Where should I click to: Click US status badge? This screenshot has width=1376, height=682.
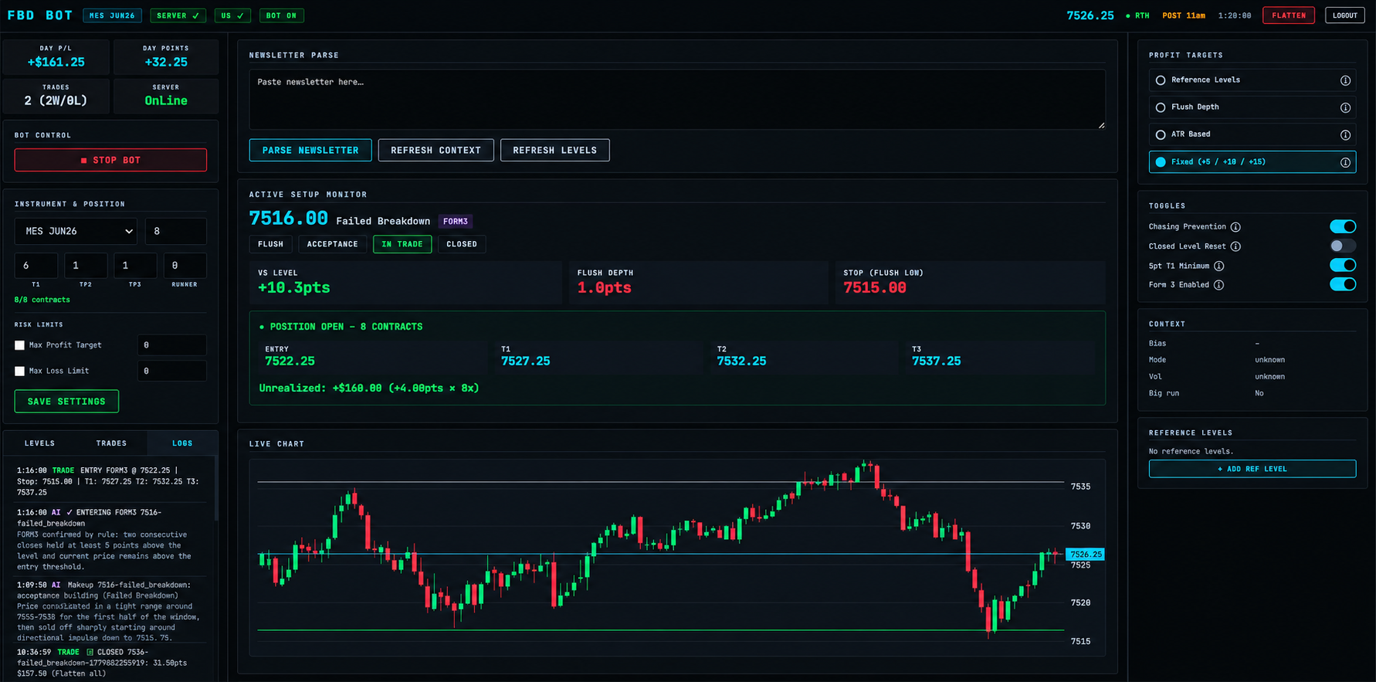232,15
